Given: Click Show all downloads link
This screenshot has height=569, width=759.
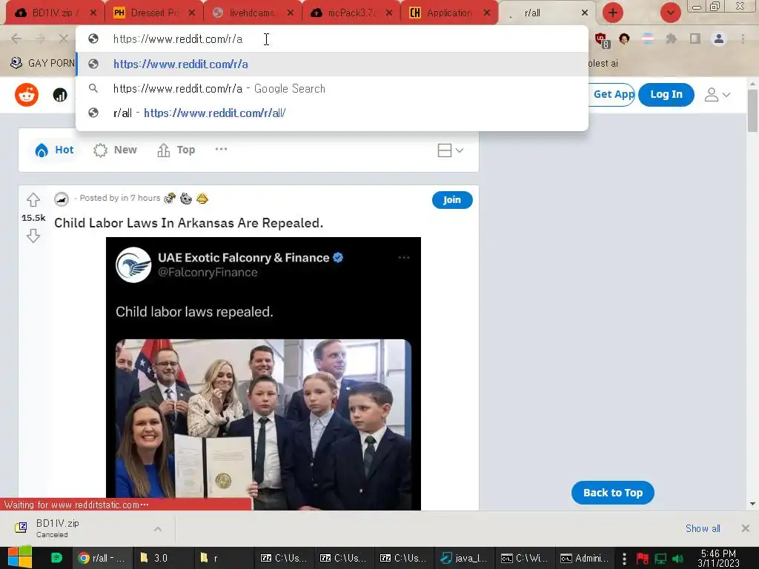Looking at the screenshot, I should tap(703, 528).
